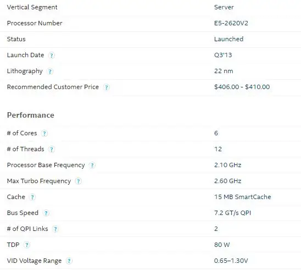
Task: Open the Cache help tooltip icon
Action: (32, 197)
